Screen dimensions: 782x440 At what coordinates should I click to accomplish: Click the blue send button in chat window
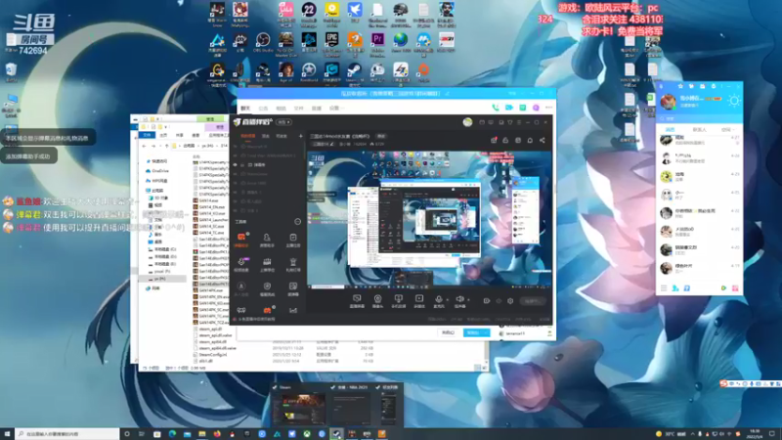(473, 332)
